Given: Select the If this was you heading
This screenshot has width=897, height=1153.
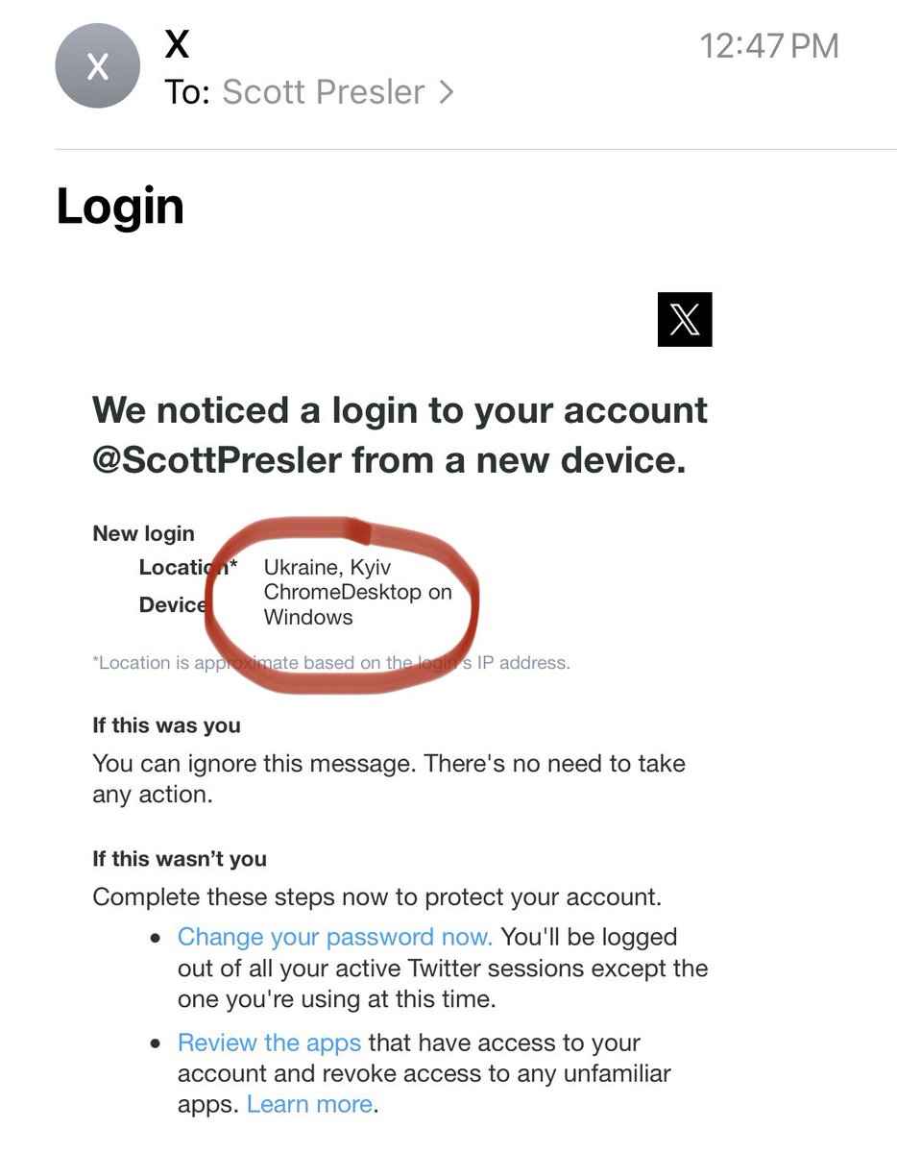Looking at the screenshot, I should [166, 725].
